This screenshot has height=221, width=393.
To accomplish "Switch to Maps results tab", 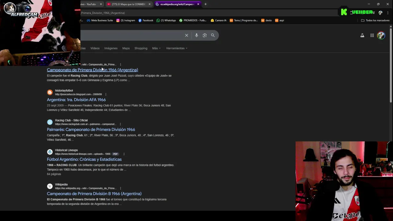I will point(126,48).
